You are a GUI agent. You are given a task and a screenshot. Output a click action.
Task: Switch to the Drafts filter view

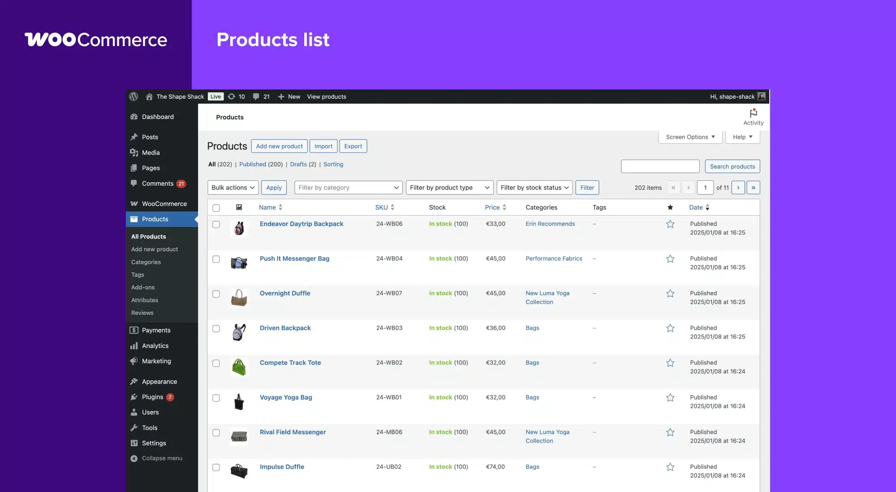(x=298, y=164)
